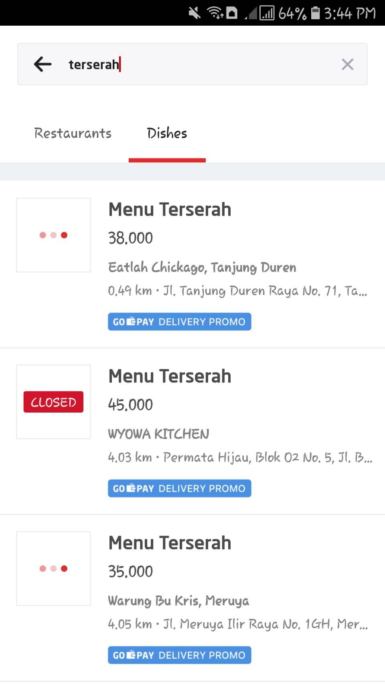Switch to the Restaurants tab

coord(73,133)
